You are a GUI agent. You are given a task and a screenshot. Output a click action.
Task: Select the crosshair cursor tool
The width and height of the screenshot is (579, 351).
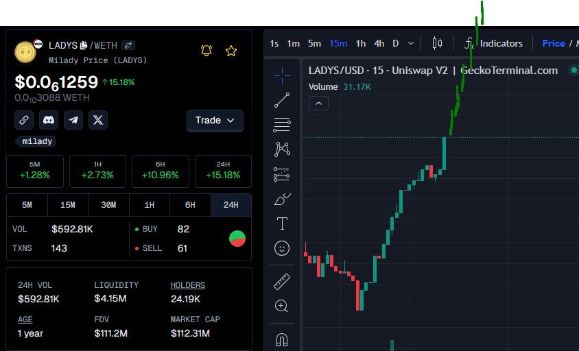pyautogui.click(x=282, y=75)
